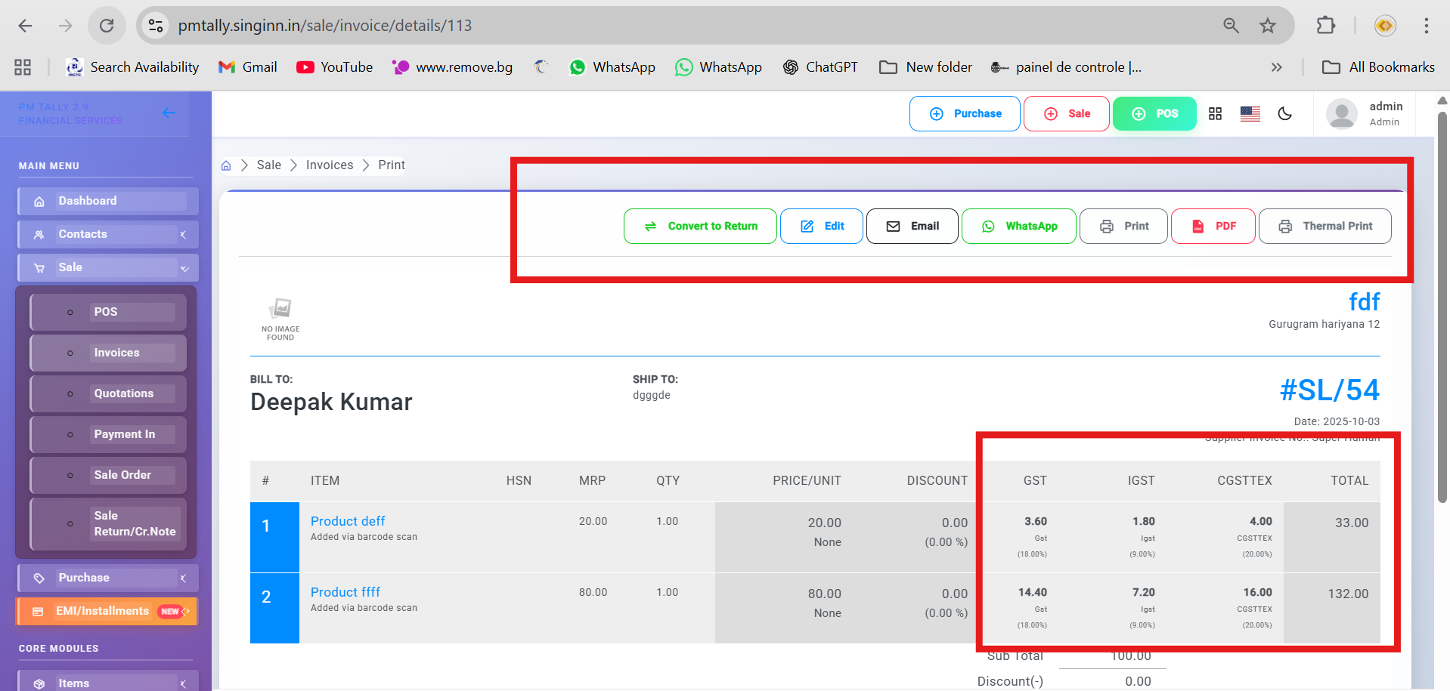Toggle dark mode with the moon icon
The height and width of the screenshot is (691, 1450).
(x=1284, y=114)
